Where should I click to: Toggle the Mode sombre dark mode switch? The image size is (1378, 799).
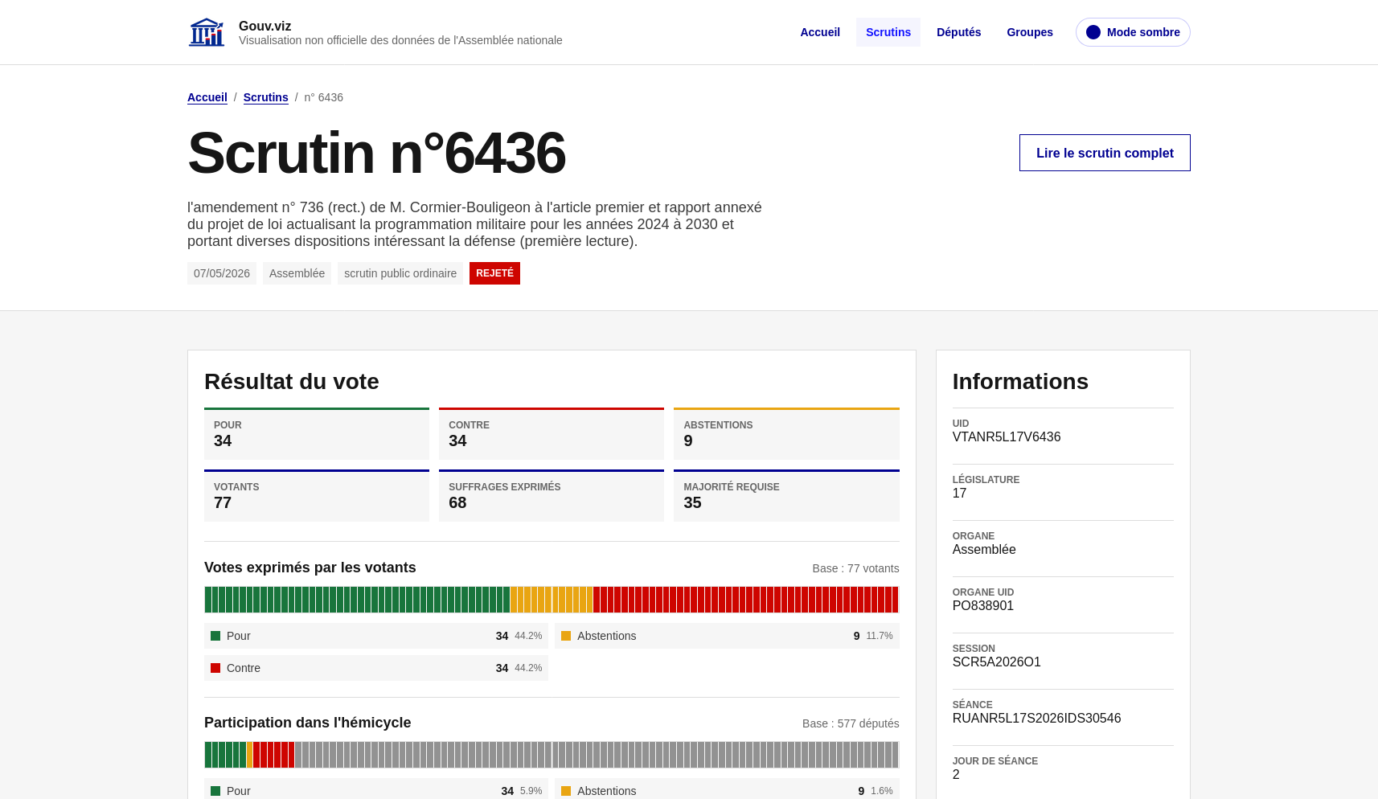pyautogui.click(x=1133, y=32)
